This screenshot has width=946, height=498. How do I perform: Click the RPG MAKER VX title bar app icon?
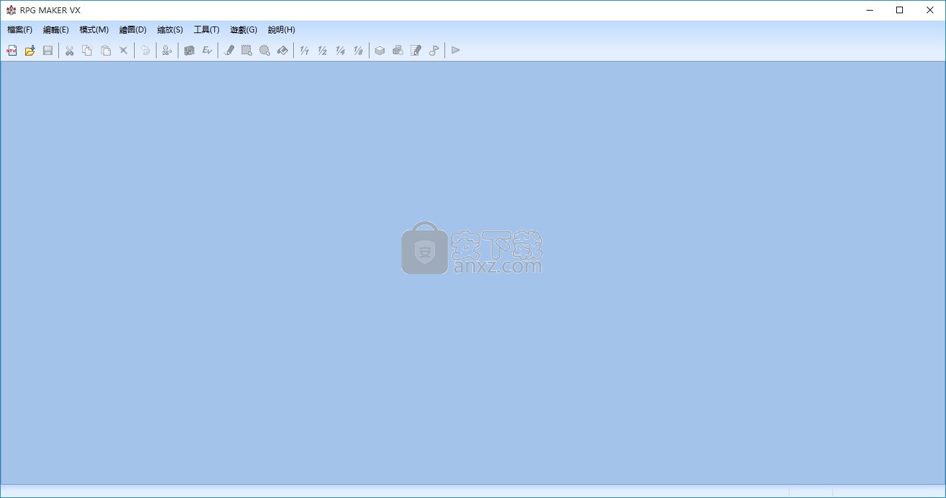[11, 10]
